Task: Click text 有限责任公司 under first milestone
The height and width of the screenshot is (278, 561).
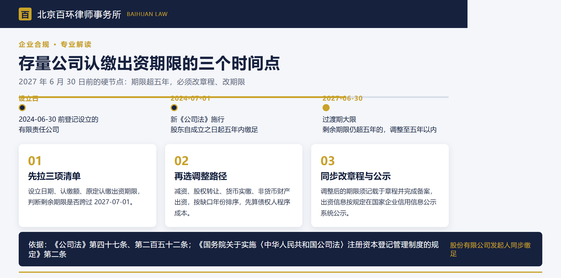Action: [39, 130]
